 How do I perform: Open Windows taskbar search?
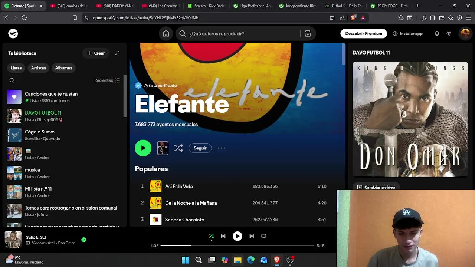click(x=199, y=260)
